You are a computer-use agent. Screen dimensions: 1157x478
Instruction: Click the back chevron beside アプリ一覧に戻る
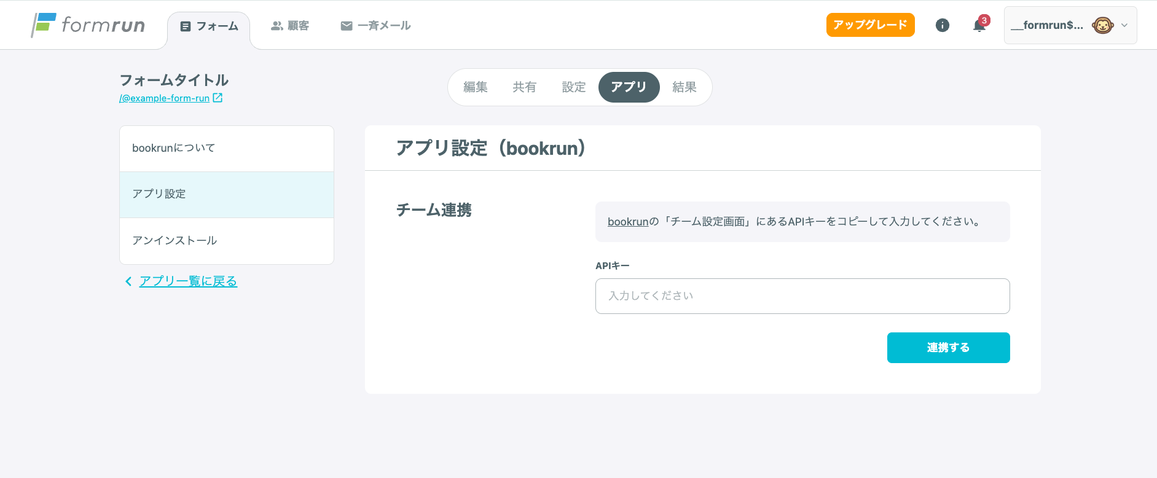128,281
